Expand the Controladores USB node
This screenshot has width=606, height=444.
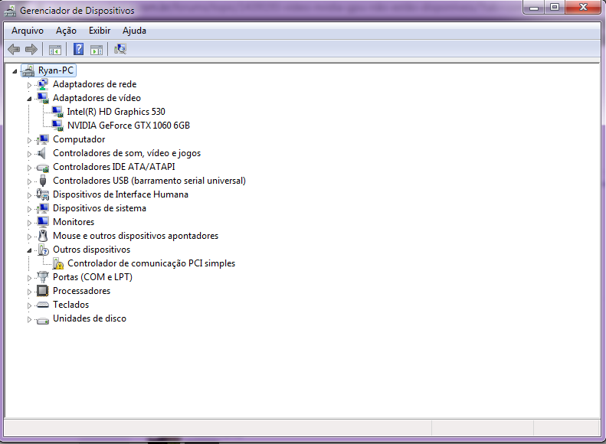(29, 181)
